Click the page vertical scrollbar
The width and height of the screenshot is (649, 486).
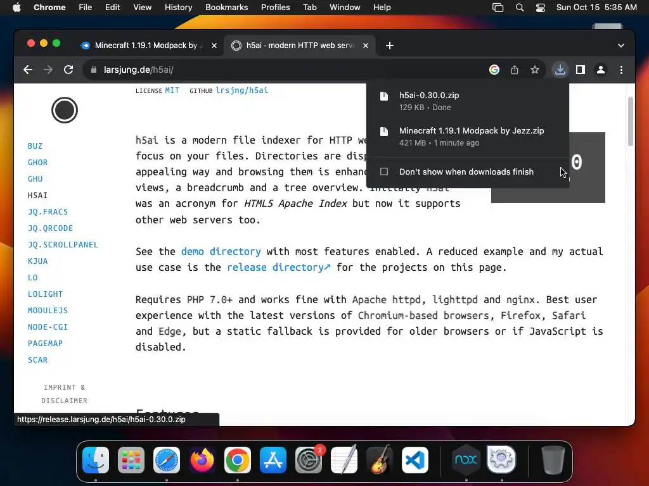(631, 122)
